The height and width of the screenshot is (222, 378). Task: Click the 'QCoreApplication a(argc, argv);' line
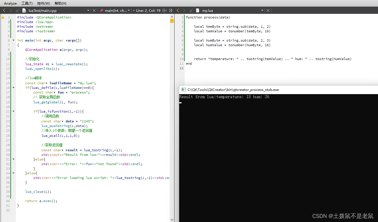[56, 50]
